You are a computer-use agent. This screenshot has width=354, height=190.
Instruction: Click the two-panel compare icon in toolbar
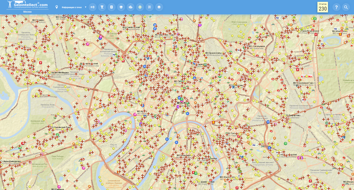(92, 7)
